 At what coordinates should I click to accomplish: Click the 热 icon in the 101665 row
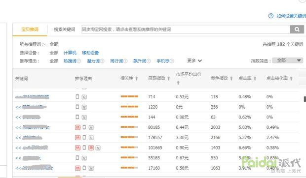77,148
